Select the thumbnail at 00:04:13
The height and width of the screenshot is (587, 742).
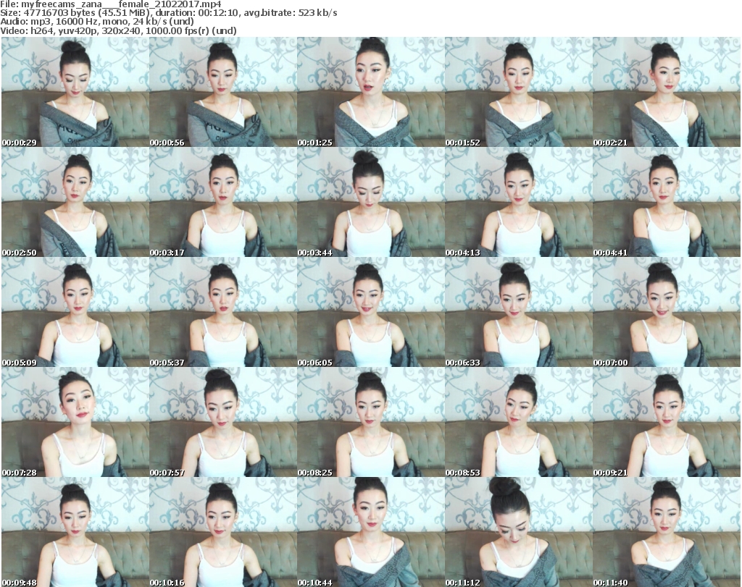519,202
